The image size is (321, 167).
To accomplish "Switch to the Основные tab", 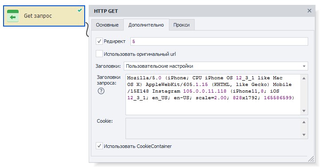I will [107, 25].
